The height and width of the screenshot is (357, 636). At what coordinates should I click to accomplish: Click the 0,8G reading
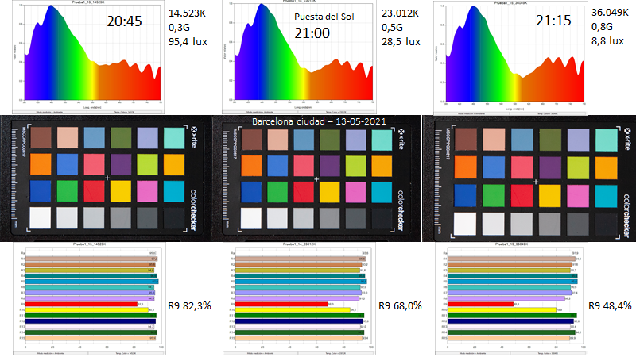(x=602, y=27)
